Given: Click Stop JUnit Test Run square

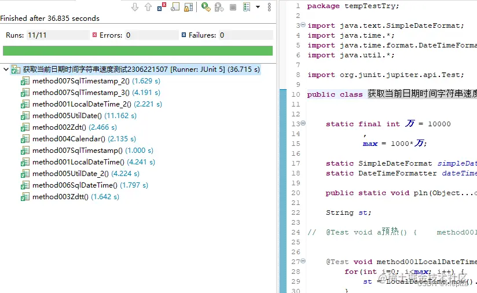Looking at the screenshot, I should tap(233, 7).
